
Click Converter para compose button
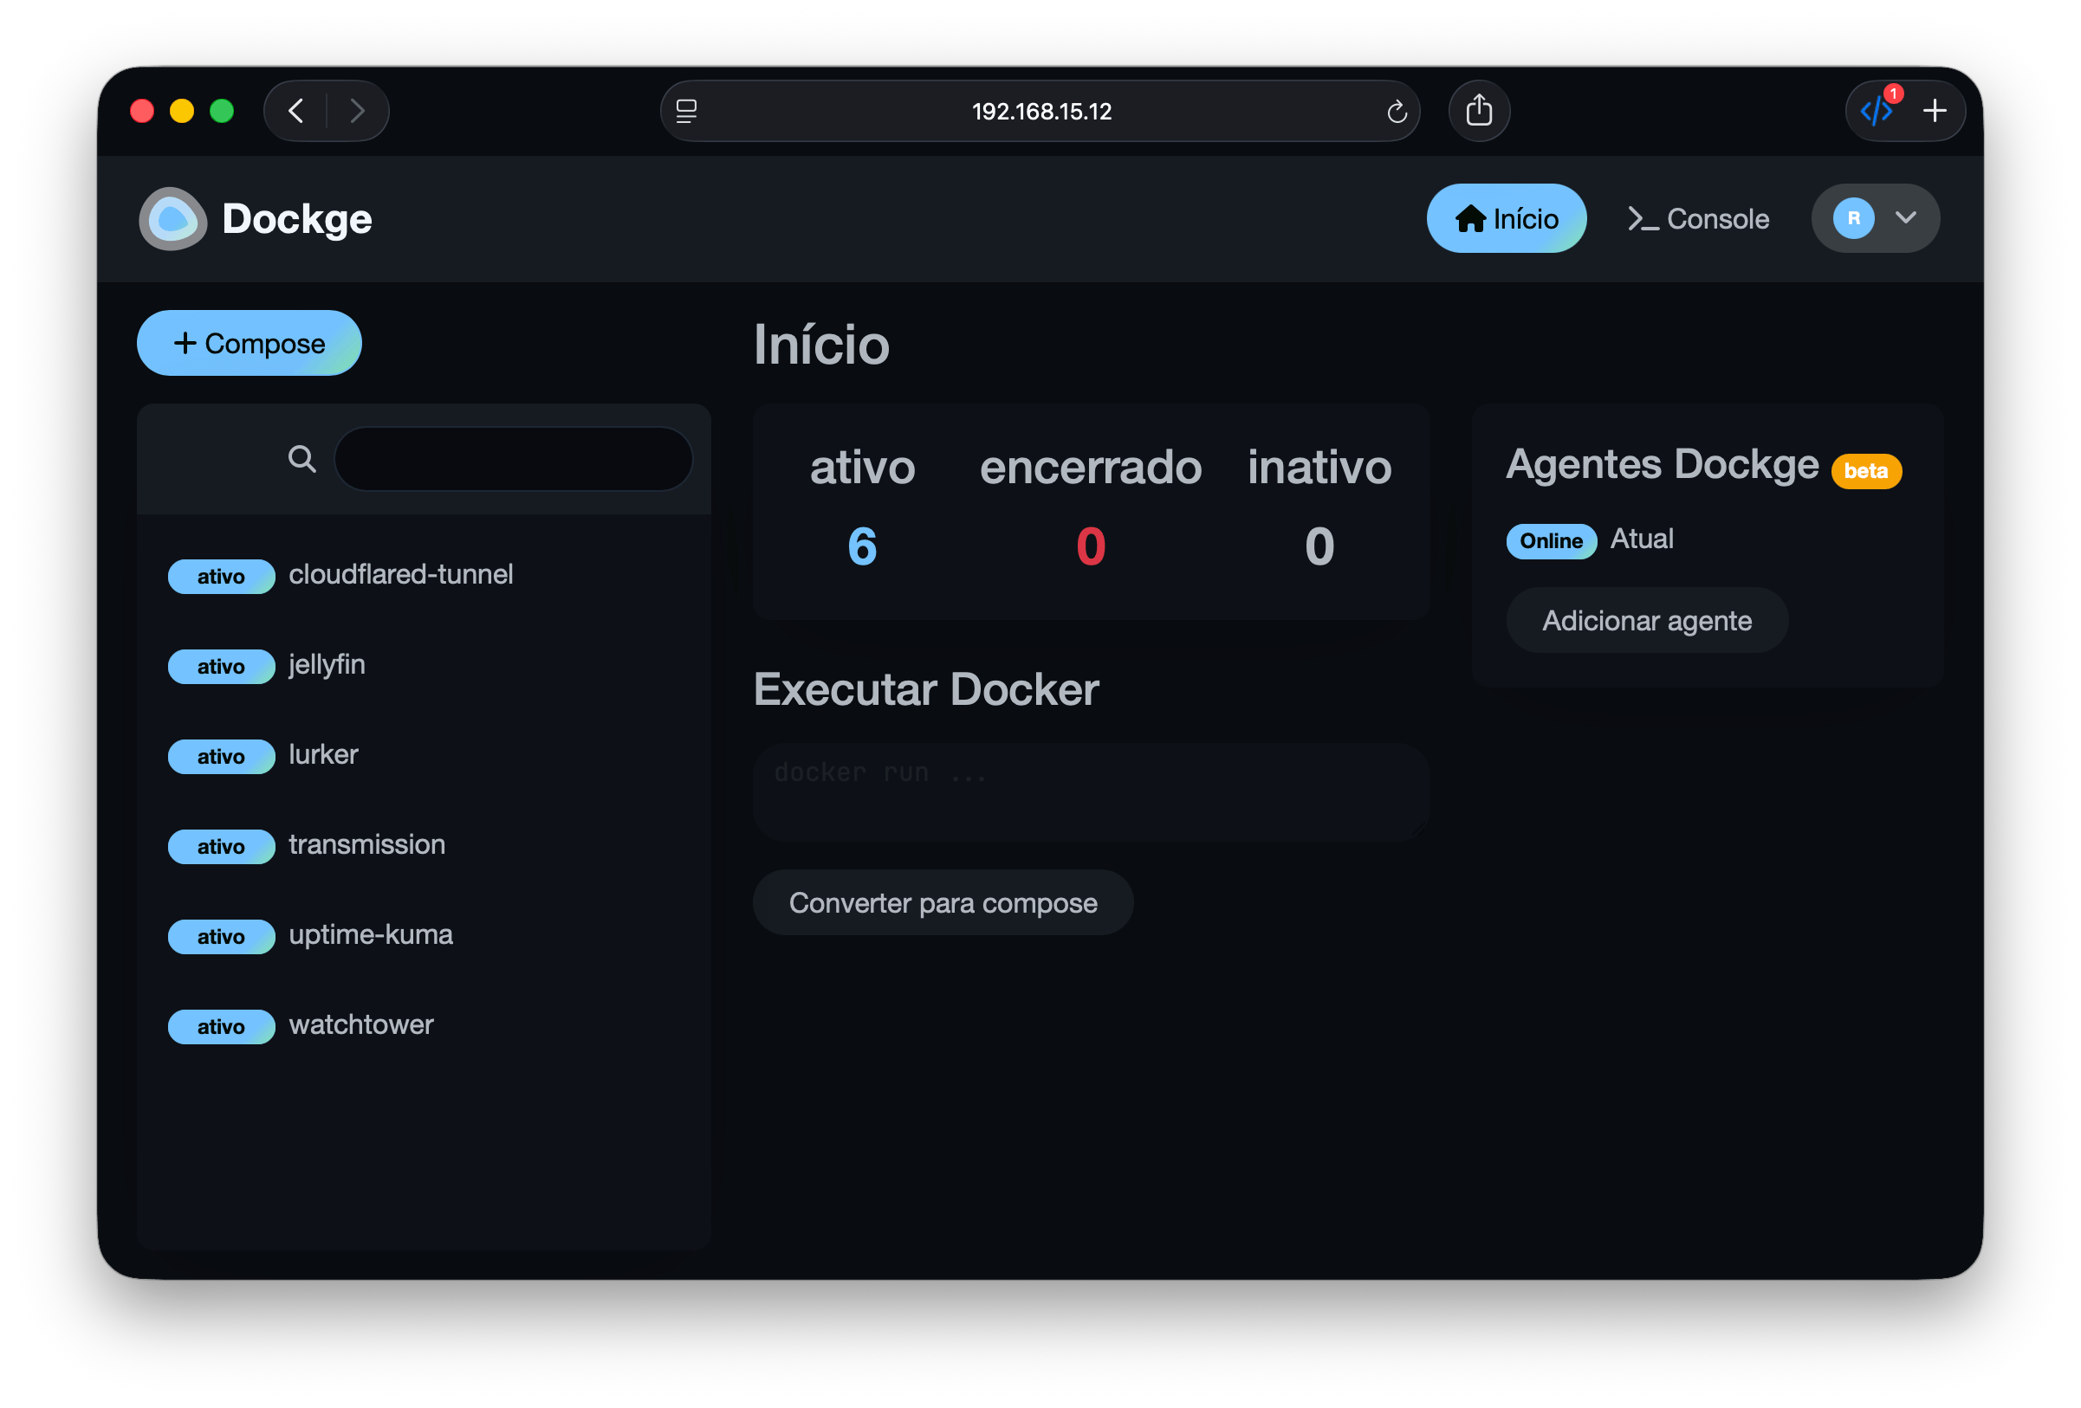(942, 903)
